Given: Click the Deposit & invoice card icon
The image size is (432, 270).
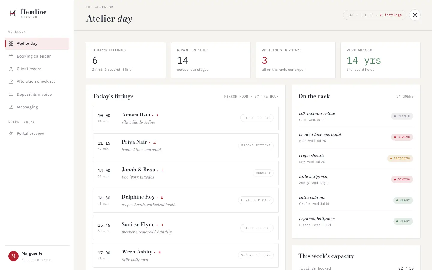Looking at the screenshot, I should click(x=11, y=94).
